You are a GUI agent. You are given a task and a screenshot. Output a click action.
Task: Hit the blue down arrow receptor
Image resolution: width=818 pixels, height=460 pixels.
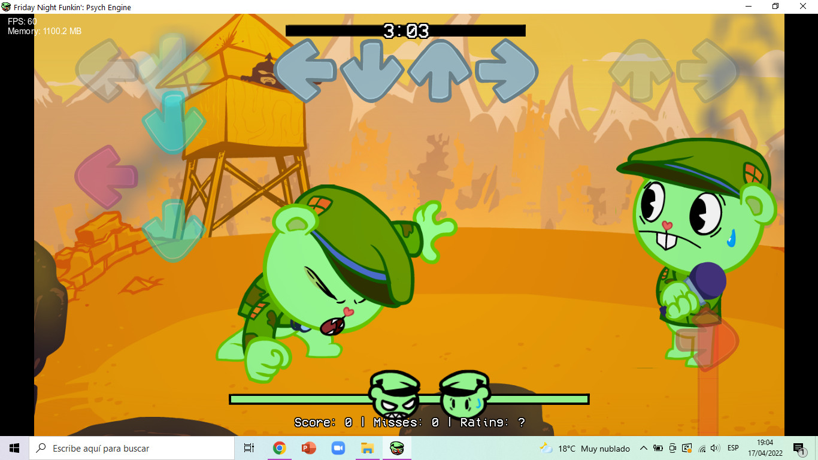[371, 71]
